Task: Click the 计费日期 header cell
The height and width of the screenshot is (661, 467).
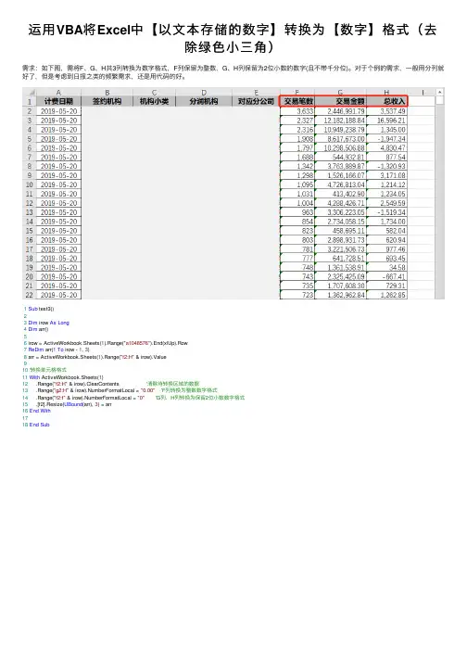Action: click(58, 101)
